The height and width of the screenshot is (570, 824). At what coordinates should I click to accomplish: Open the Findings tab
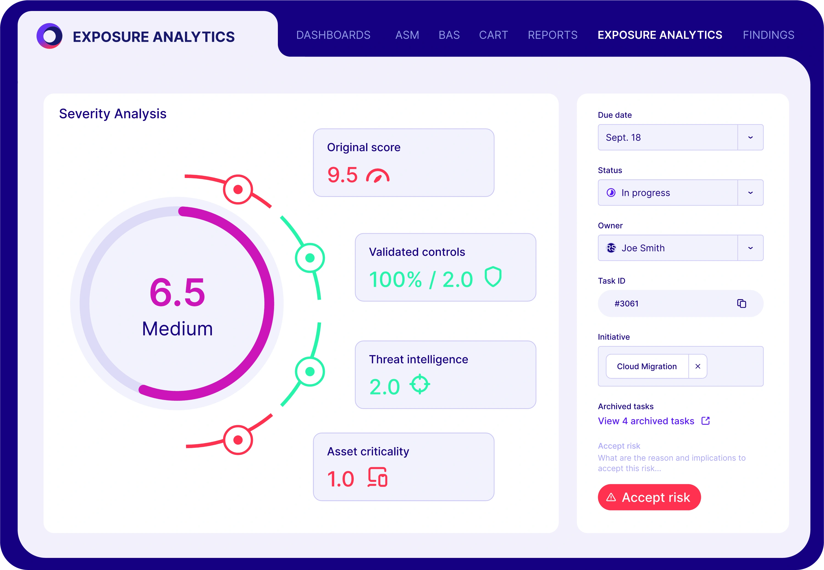pos(768,35)
